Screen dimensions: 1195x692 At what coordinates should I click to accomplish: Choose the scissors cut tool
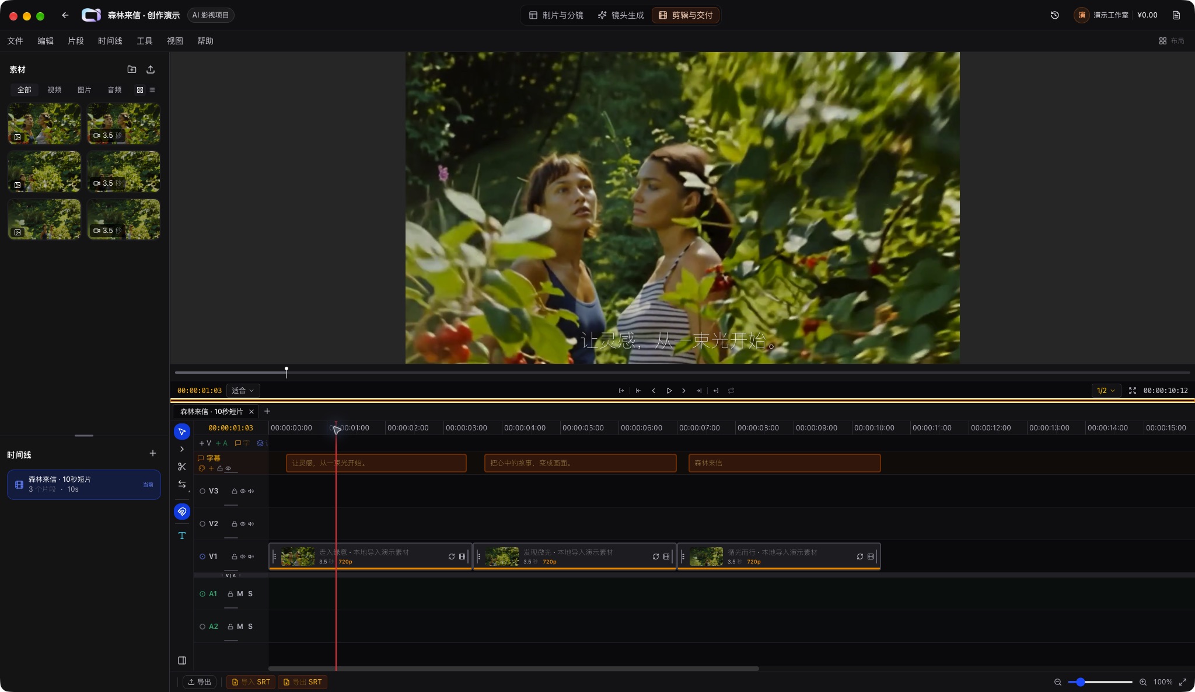pyautogui.click(x=182, y=467)
